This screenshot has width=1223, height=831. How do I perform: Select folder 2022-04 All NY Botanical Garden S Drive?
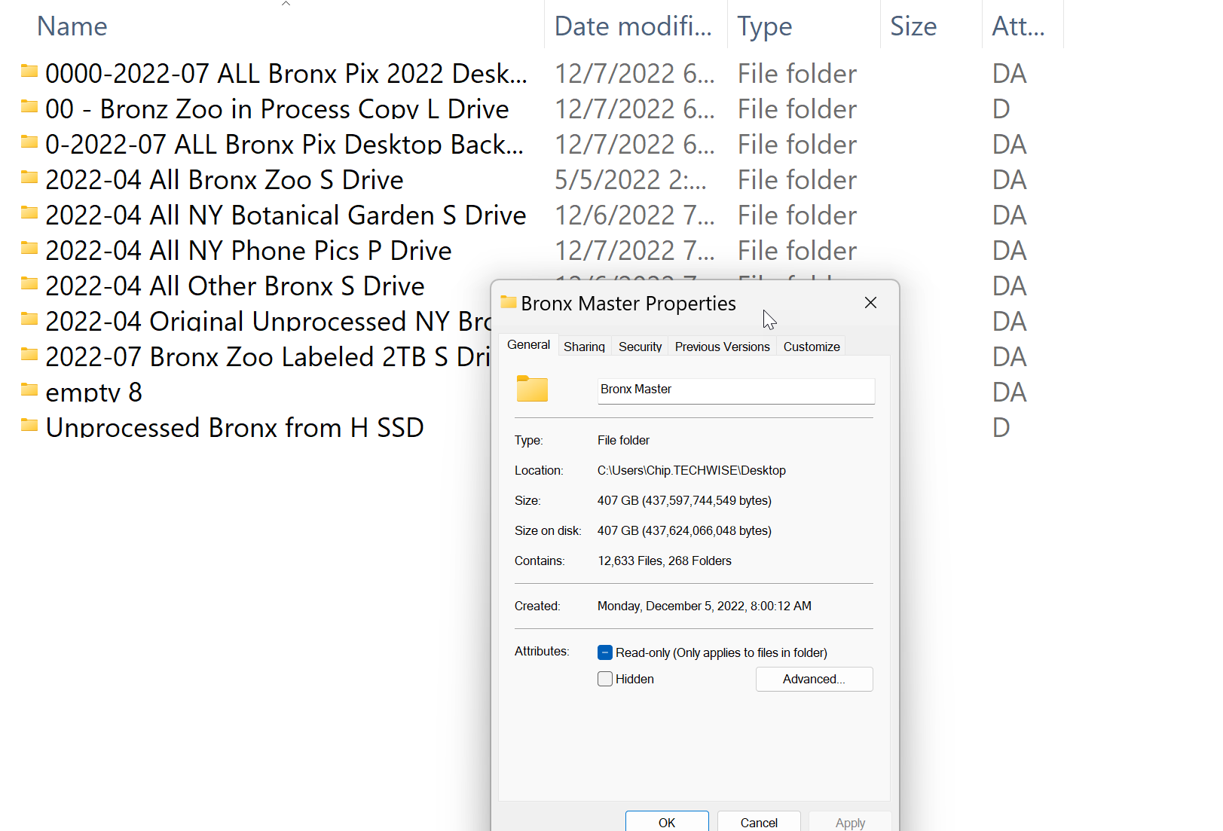286,215
